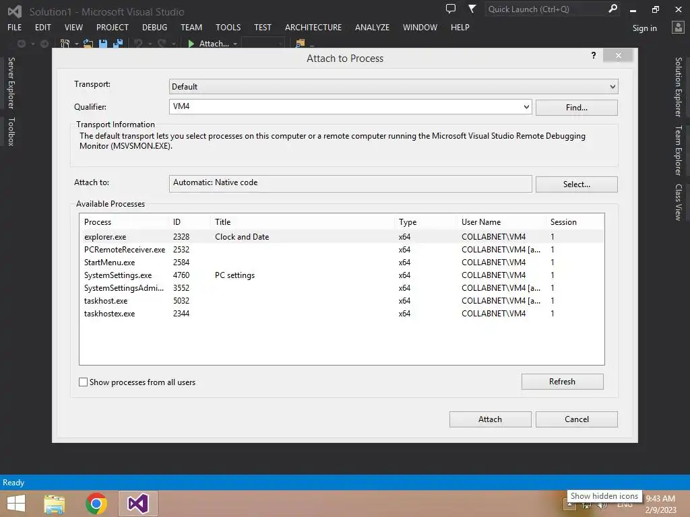Image resolution: width=690 pixels, height=517 pixels.
Task: Open the EDIT menu
Action: 42,27
